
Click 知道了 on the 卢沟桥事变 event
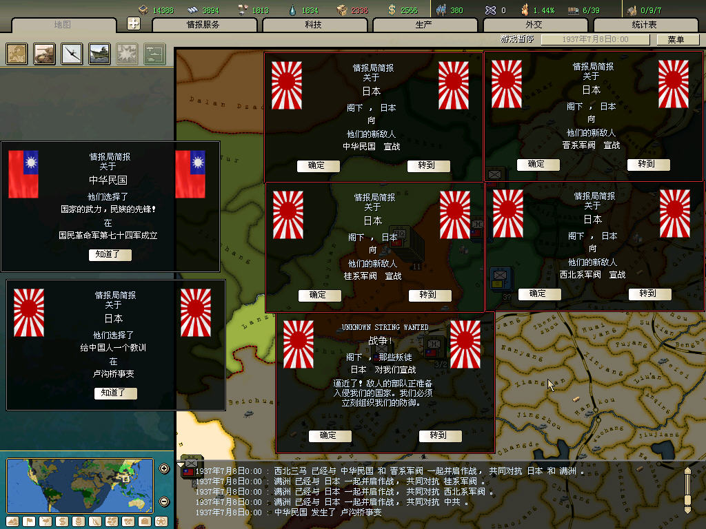(115, 393)
